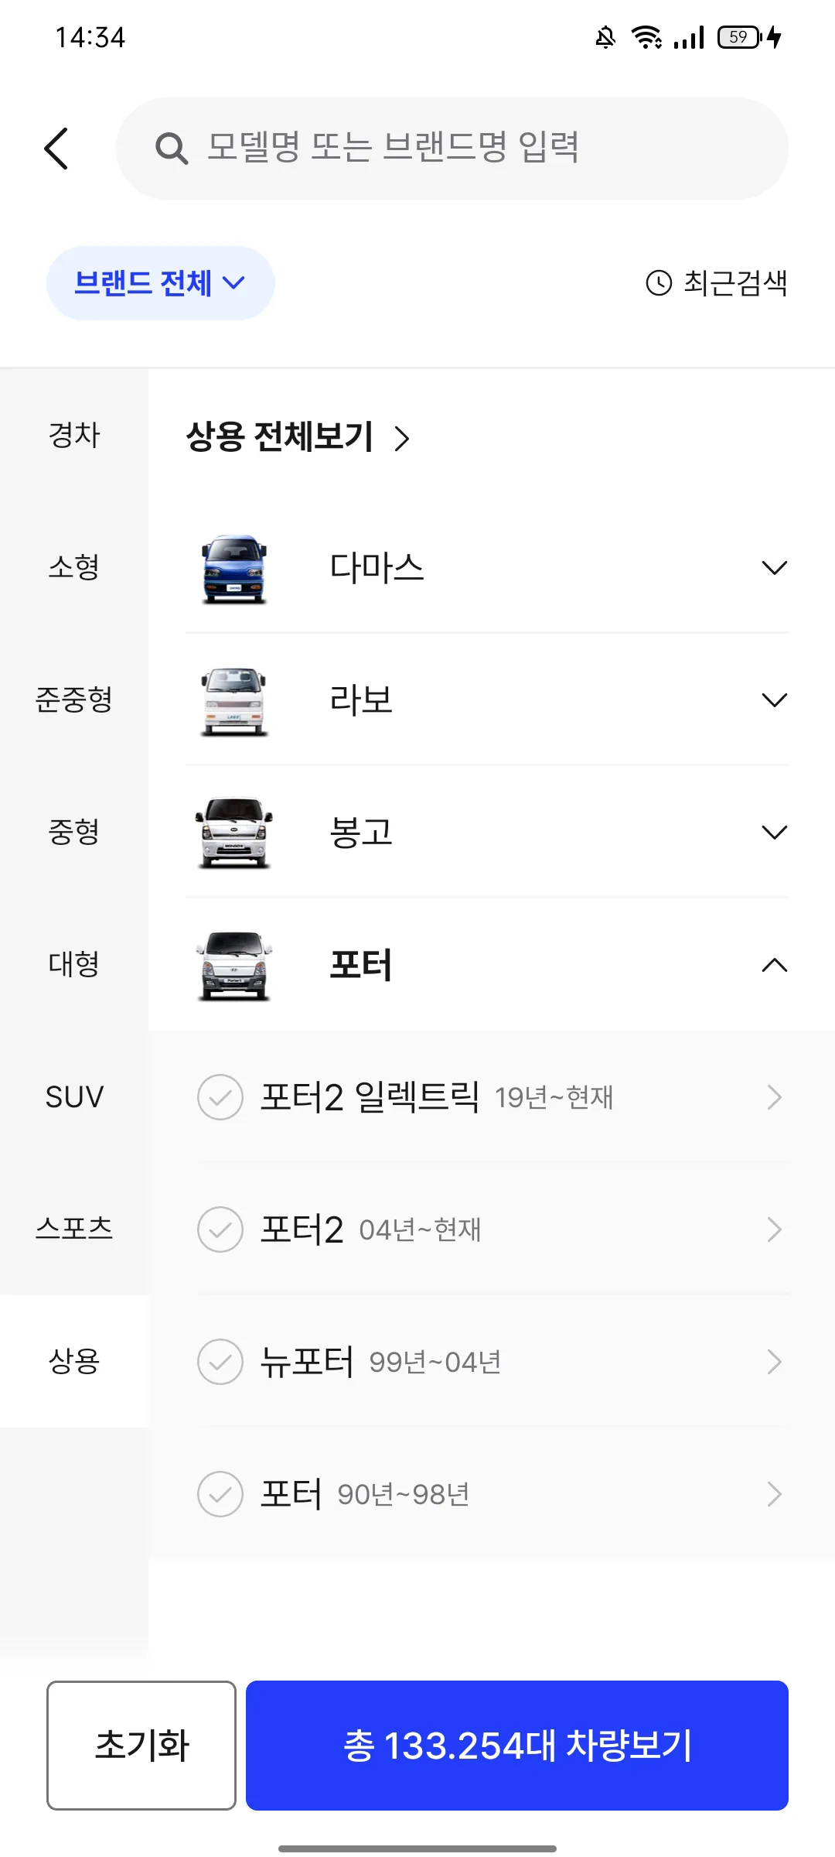Tap the 라보 truck image

[x=234, y=700]
